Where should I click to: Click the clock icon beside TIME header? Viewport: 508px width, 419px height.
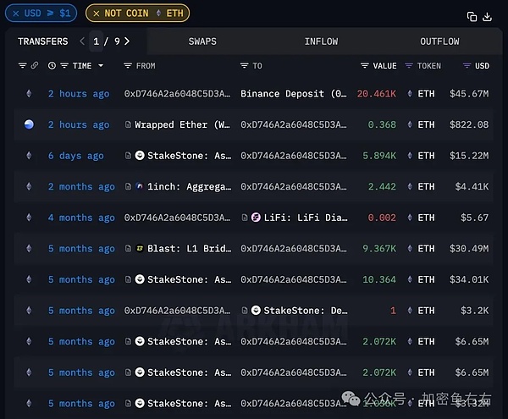point(52,65)
